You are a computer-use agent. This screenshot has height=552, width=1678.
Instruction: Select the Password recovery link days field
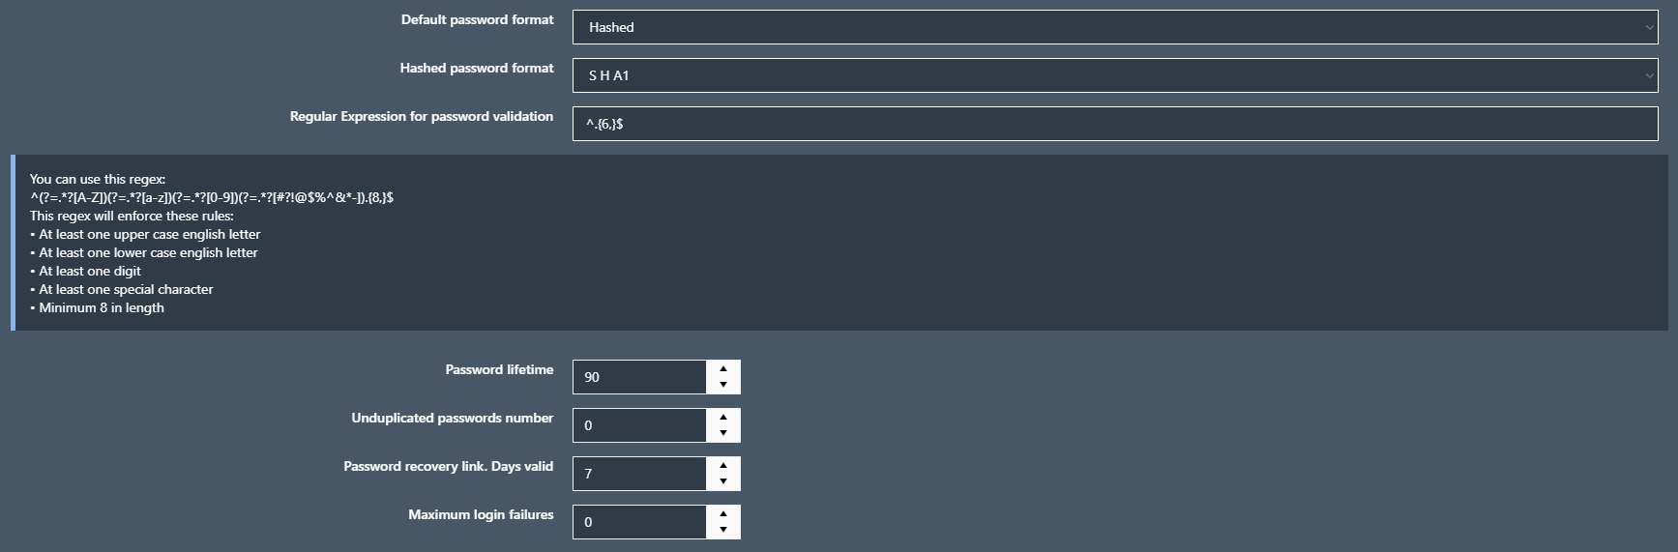tap(639, 474)
